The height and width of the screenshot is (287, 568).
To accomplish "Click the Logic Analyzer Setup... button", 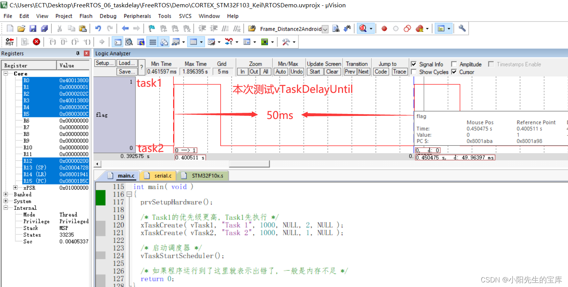I will tap(105, 63).
